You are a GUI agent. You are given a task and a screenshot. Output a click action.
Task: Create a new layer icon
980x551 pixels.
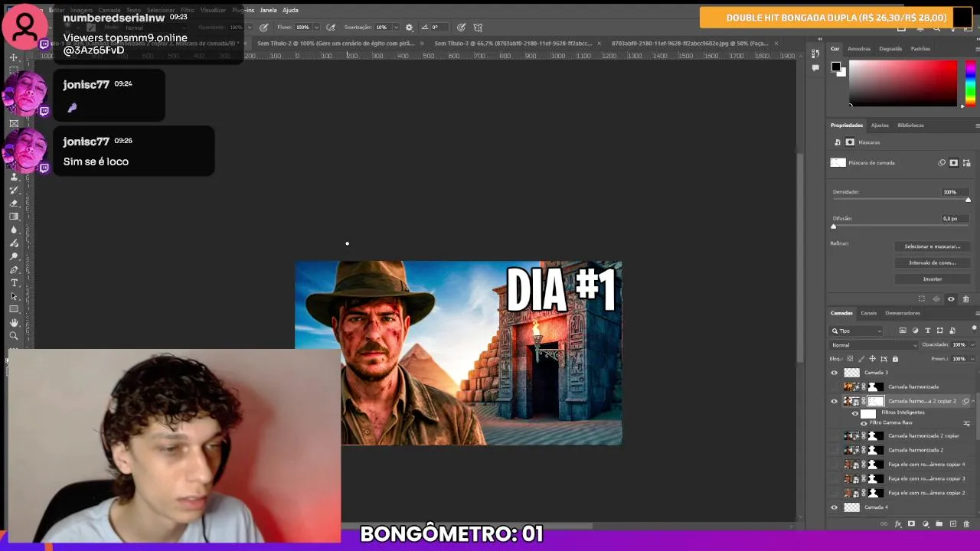tap(953, 523)
